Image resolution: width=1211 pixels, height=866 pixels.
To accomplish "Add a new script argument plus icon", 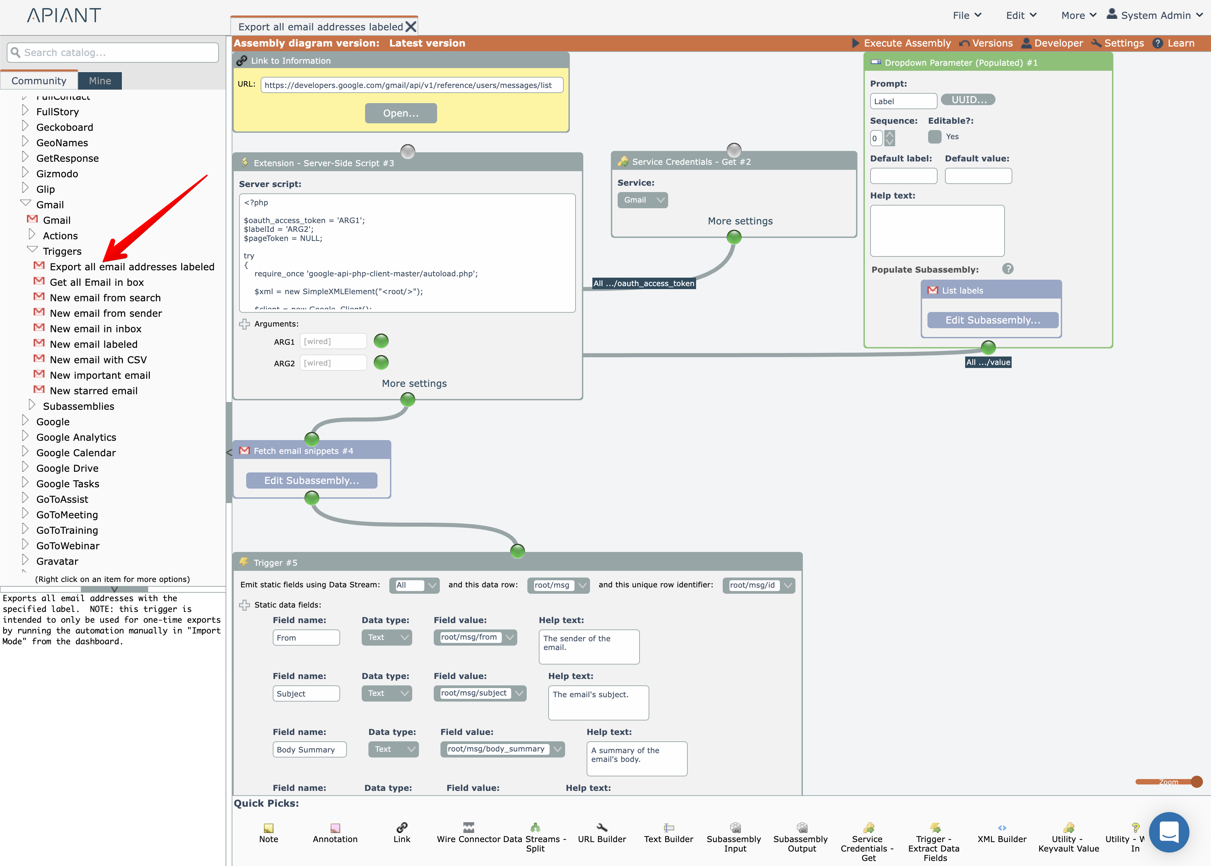I will pyautogui.click(x=244, y=324).
